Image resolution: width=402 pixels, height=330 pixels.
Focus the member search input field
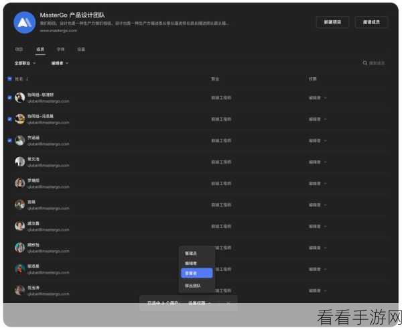(x=377, y=63)
